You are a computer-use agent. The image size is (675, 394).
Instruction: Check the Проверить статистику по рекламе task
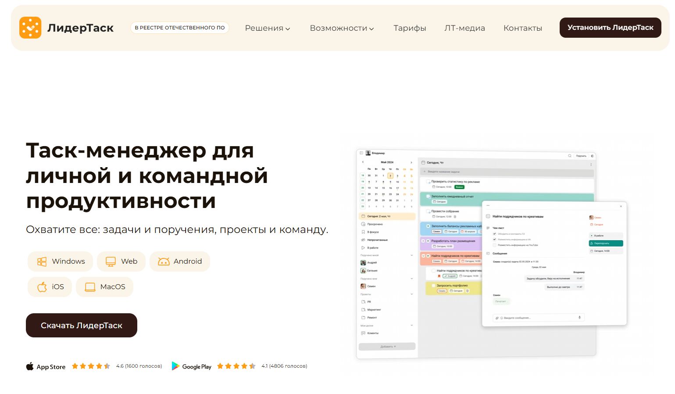coord(429,181)
